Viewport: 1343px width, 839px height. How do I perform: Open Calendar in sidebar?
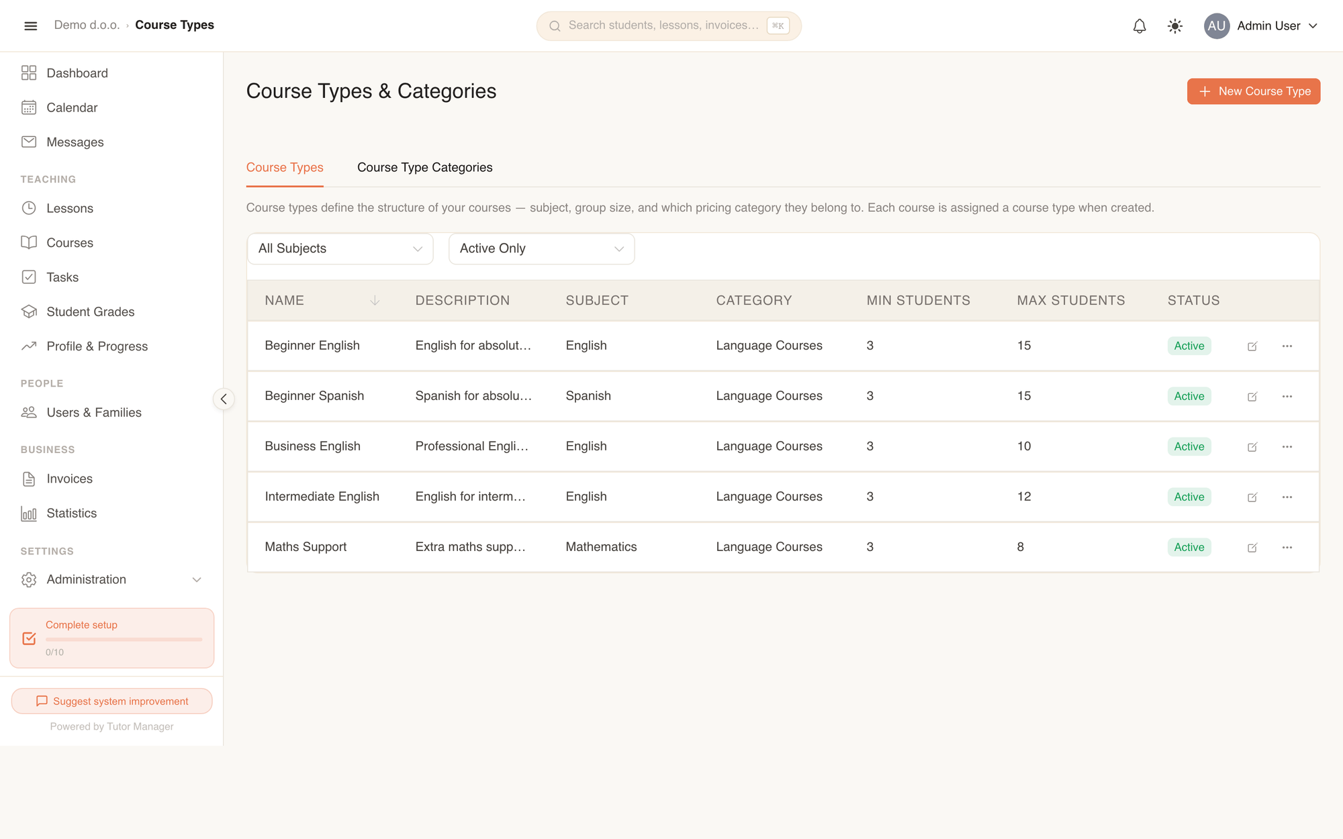[111, 107]
